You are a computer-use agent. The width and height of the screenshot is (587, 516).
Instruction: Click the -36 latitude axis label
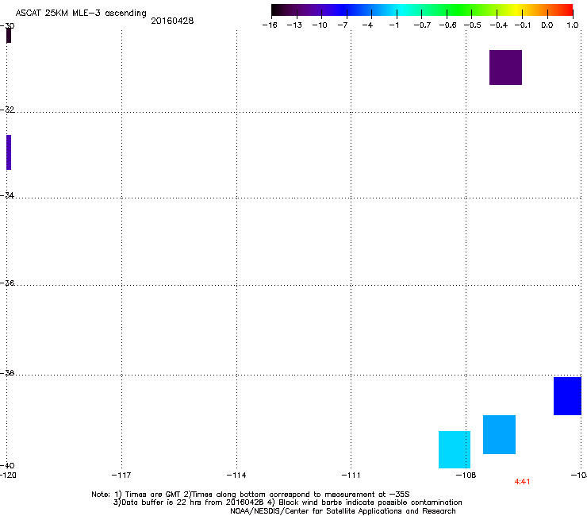7,283
